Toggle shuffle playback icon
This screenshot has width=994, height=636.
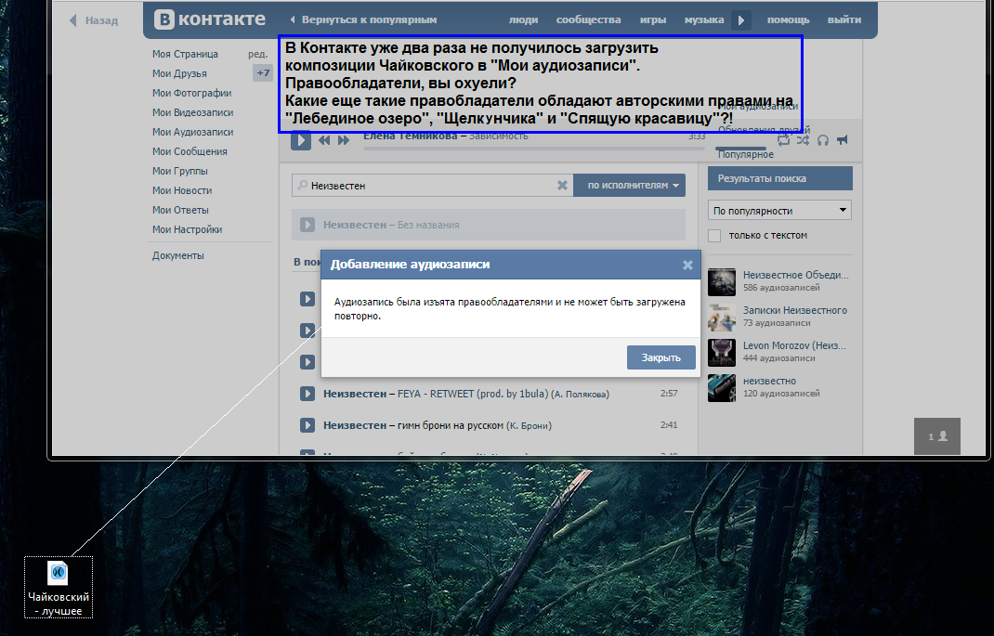tap(803, 140)
